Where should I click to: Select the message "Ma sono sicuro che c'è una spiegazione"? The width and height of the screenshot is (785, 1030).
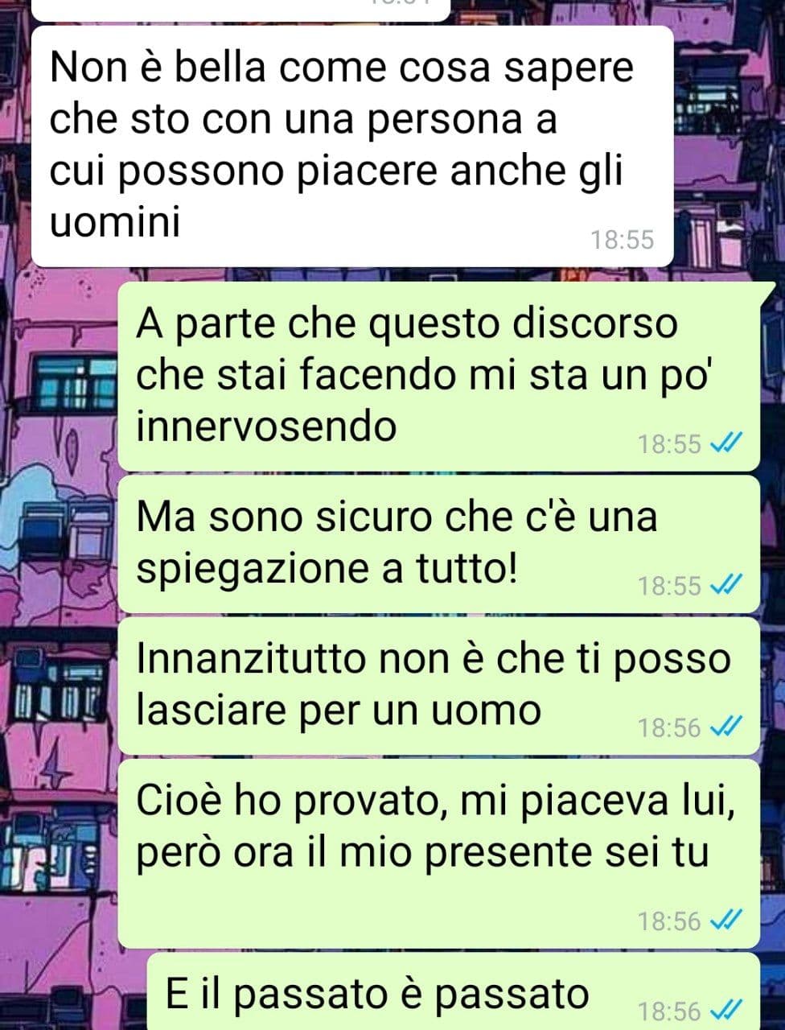pos(439,544)
